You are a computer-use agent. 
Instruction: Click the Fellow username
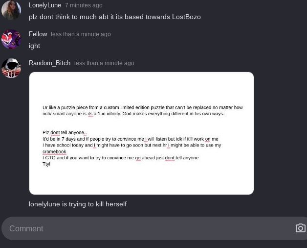pyautogui.click(x=38, y=34)
